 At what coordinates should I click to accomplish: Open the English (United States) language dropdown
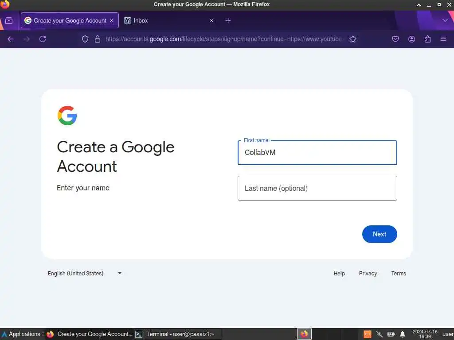[85, 274]
